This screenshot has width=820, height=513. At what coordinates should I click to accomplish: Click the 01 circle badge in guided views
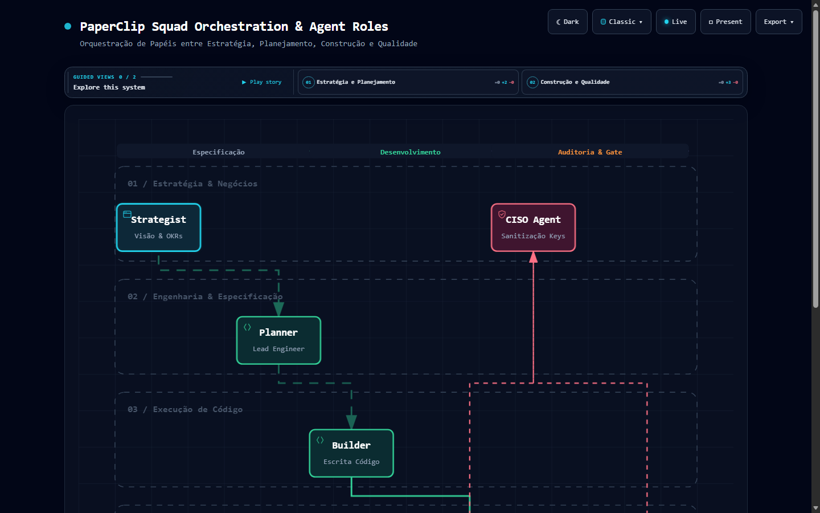(x=308, y=82)
